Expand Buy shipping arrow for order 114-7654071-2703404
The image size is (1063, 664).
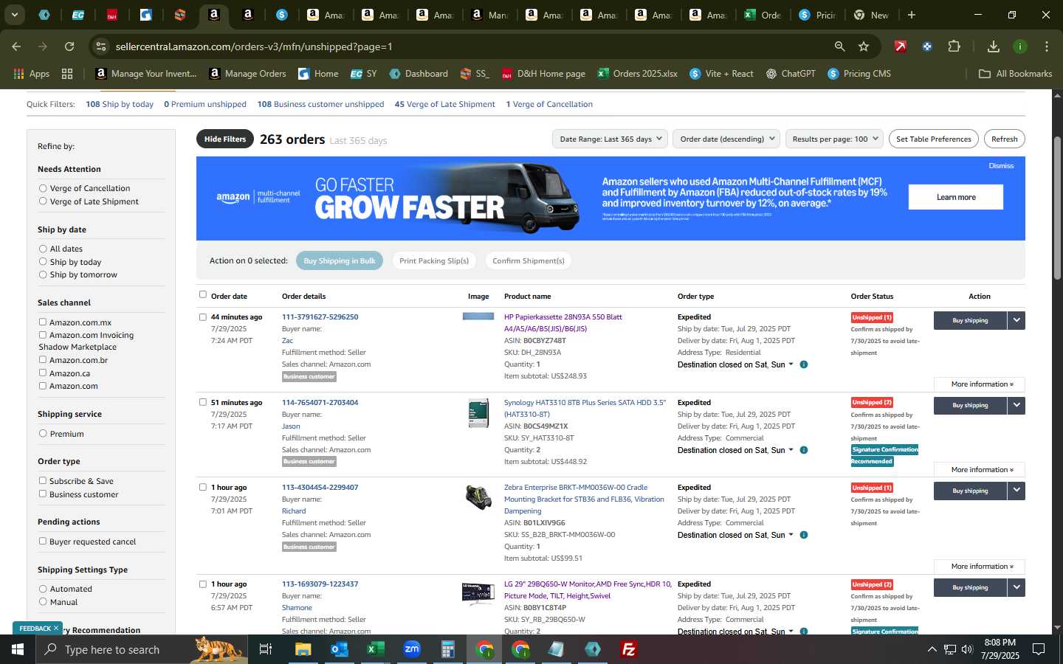click(1016, 405)
